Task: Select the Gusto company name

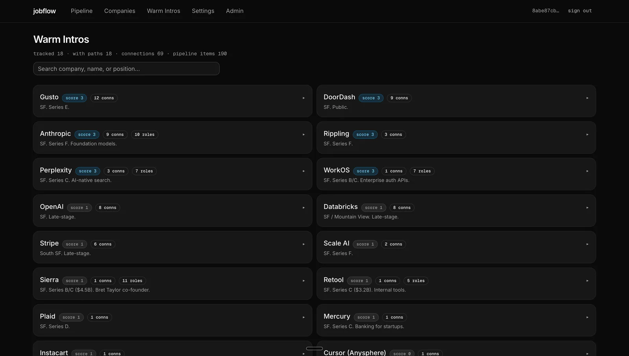Action: coord(49,97)
